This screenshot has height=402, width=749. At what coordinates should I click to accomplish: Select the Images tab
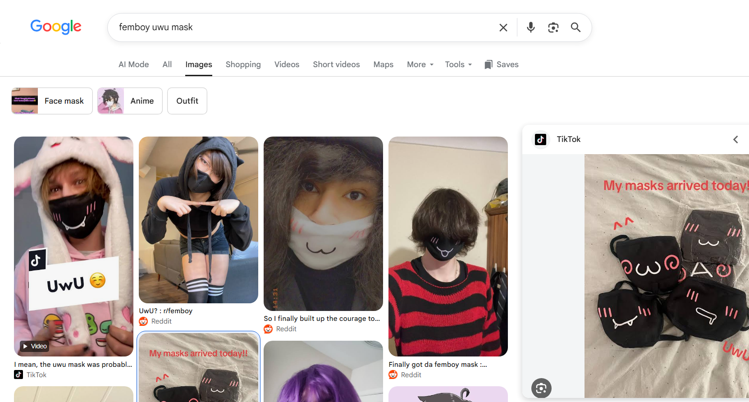tap(199, 64)
